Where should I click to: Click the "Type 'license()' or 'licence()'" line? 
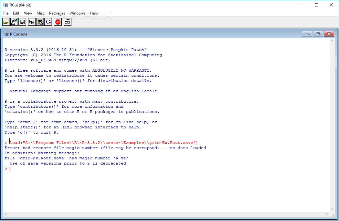point(78,81)
